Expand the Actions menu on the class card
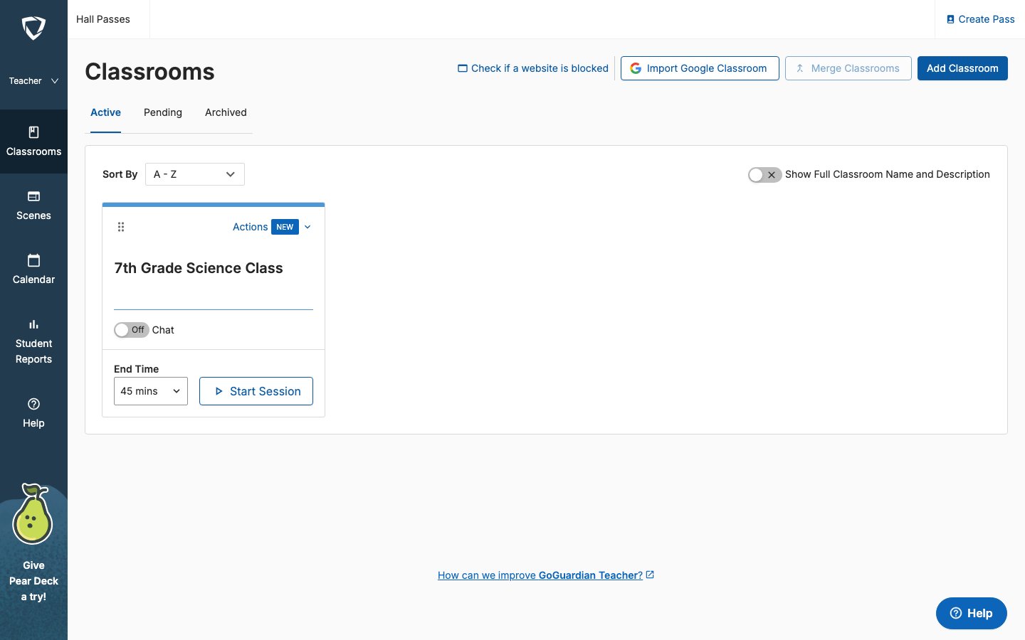Image resolution: width=1025 pixels, height=640 pixels. click(272, 227)
